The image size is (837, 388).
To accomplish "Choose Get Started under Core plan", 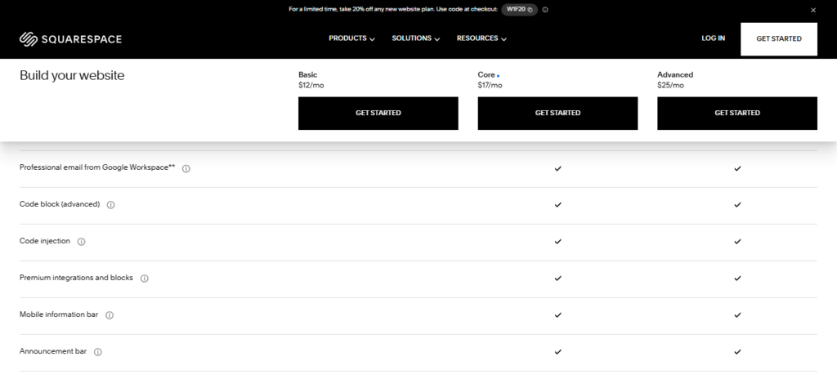I will (x=557, y=113).
